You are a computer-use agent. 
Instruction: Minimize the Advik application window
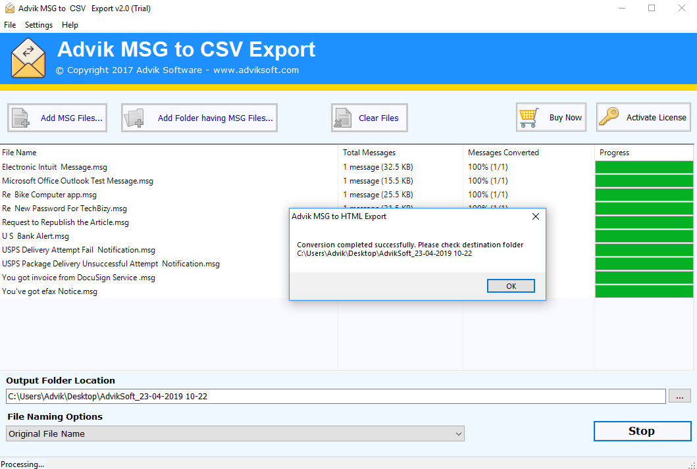(622, 9)
